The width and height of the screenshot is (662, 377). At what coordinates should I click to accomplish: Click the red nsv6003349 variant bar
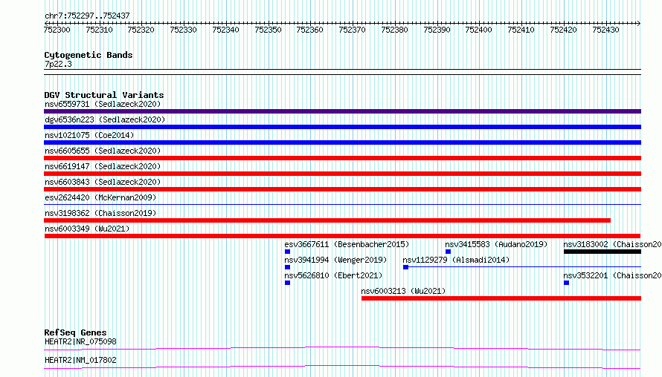(342, 236)
